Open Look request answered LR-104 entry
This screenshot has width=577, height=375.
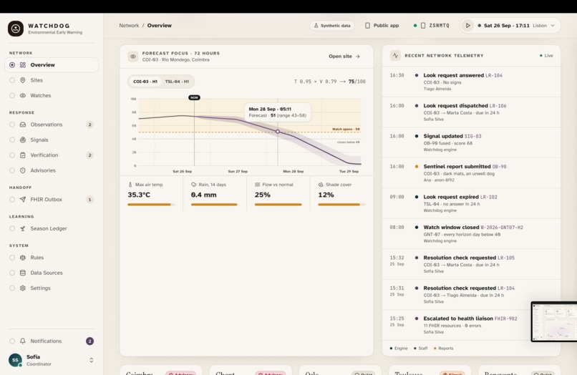[x=471, y=82]
